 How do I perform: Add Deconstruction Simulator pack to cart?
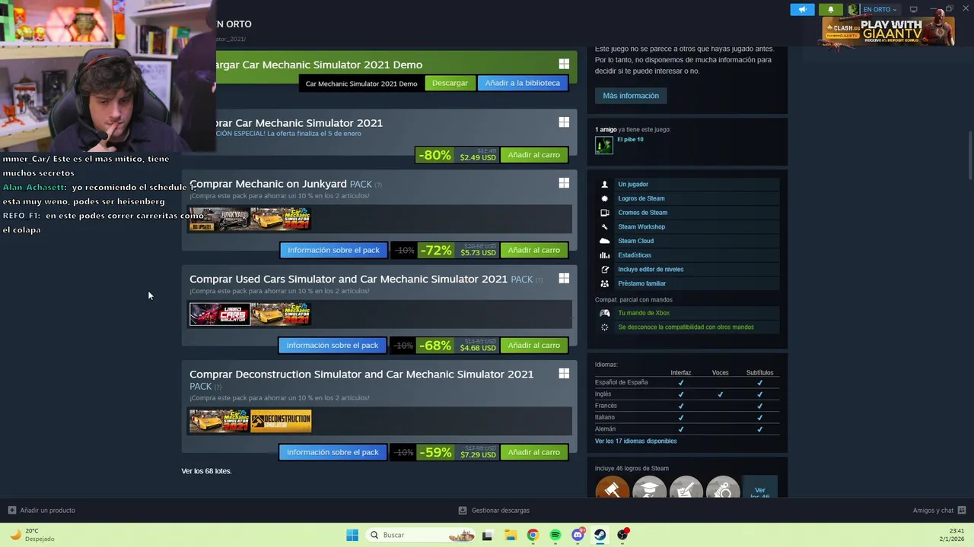533,452
